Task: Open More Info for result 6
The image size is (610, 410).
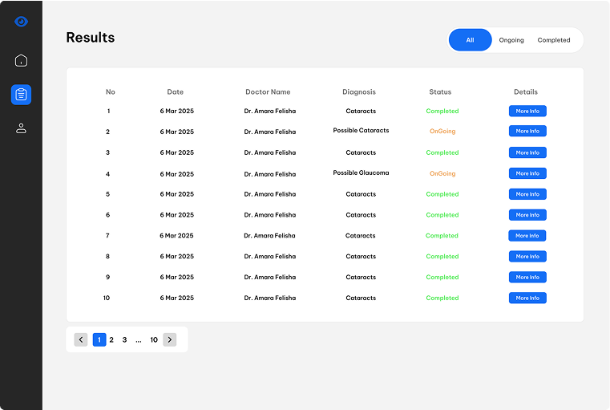Action: tap(527, 215)
